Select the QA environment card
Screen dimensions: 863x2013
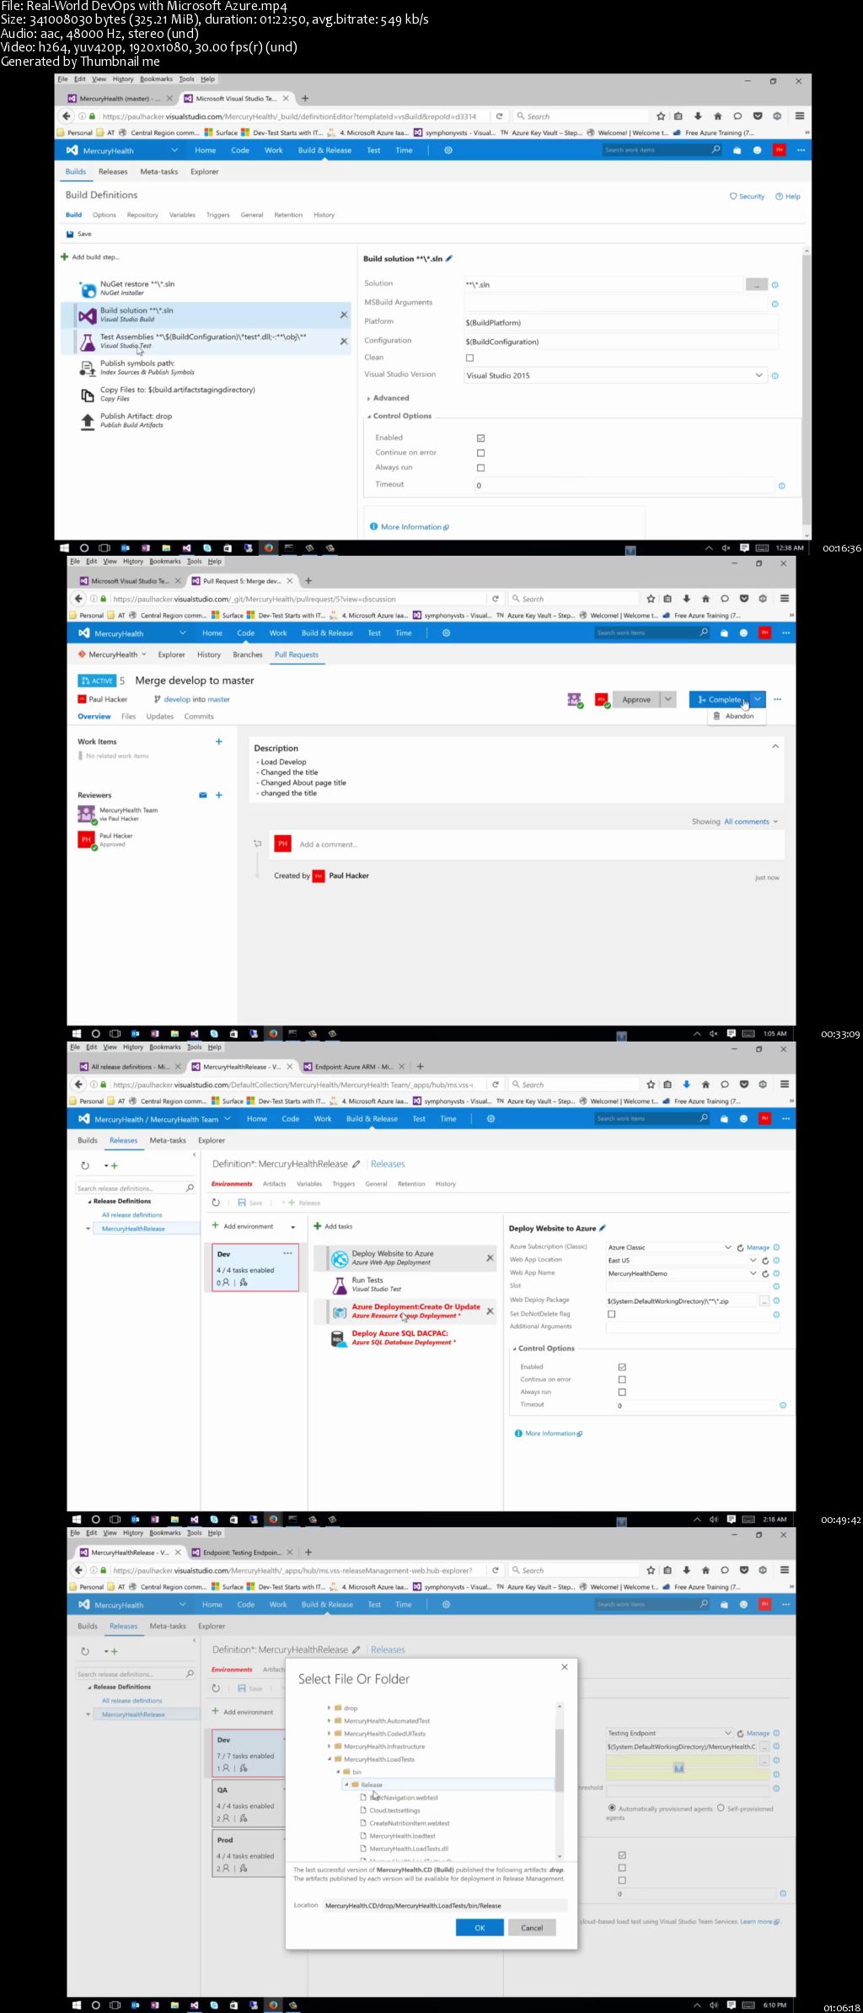click(x=250, y=1802)
